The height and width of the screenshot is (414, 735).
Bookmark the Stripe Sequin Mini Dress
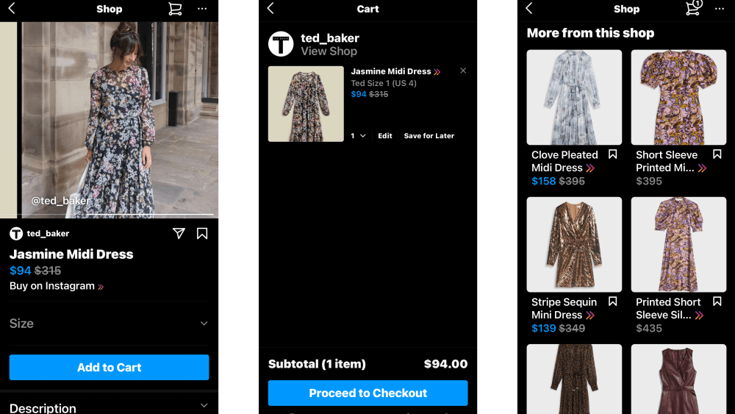[x=613, y=301]
